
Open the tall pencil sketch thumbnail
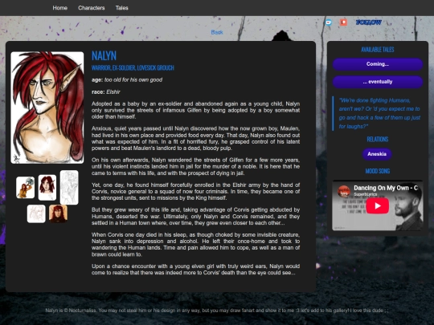[69, 188]
